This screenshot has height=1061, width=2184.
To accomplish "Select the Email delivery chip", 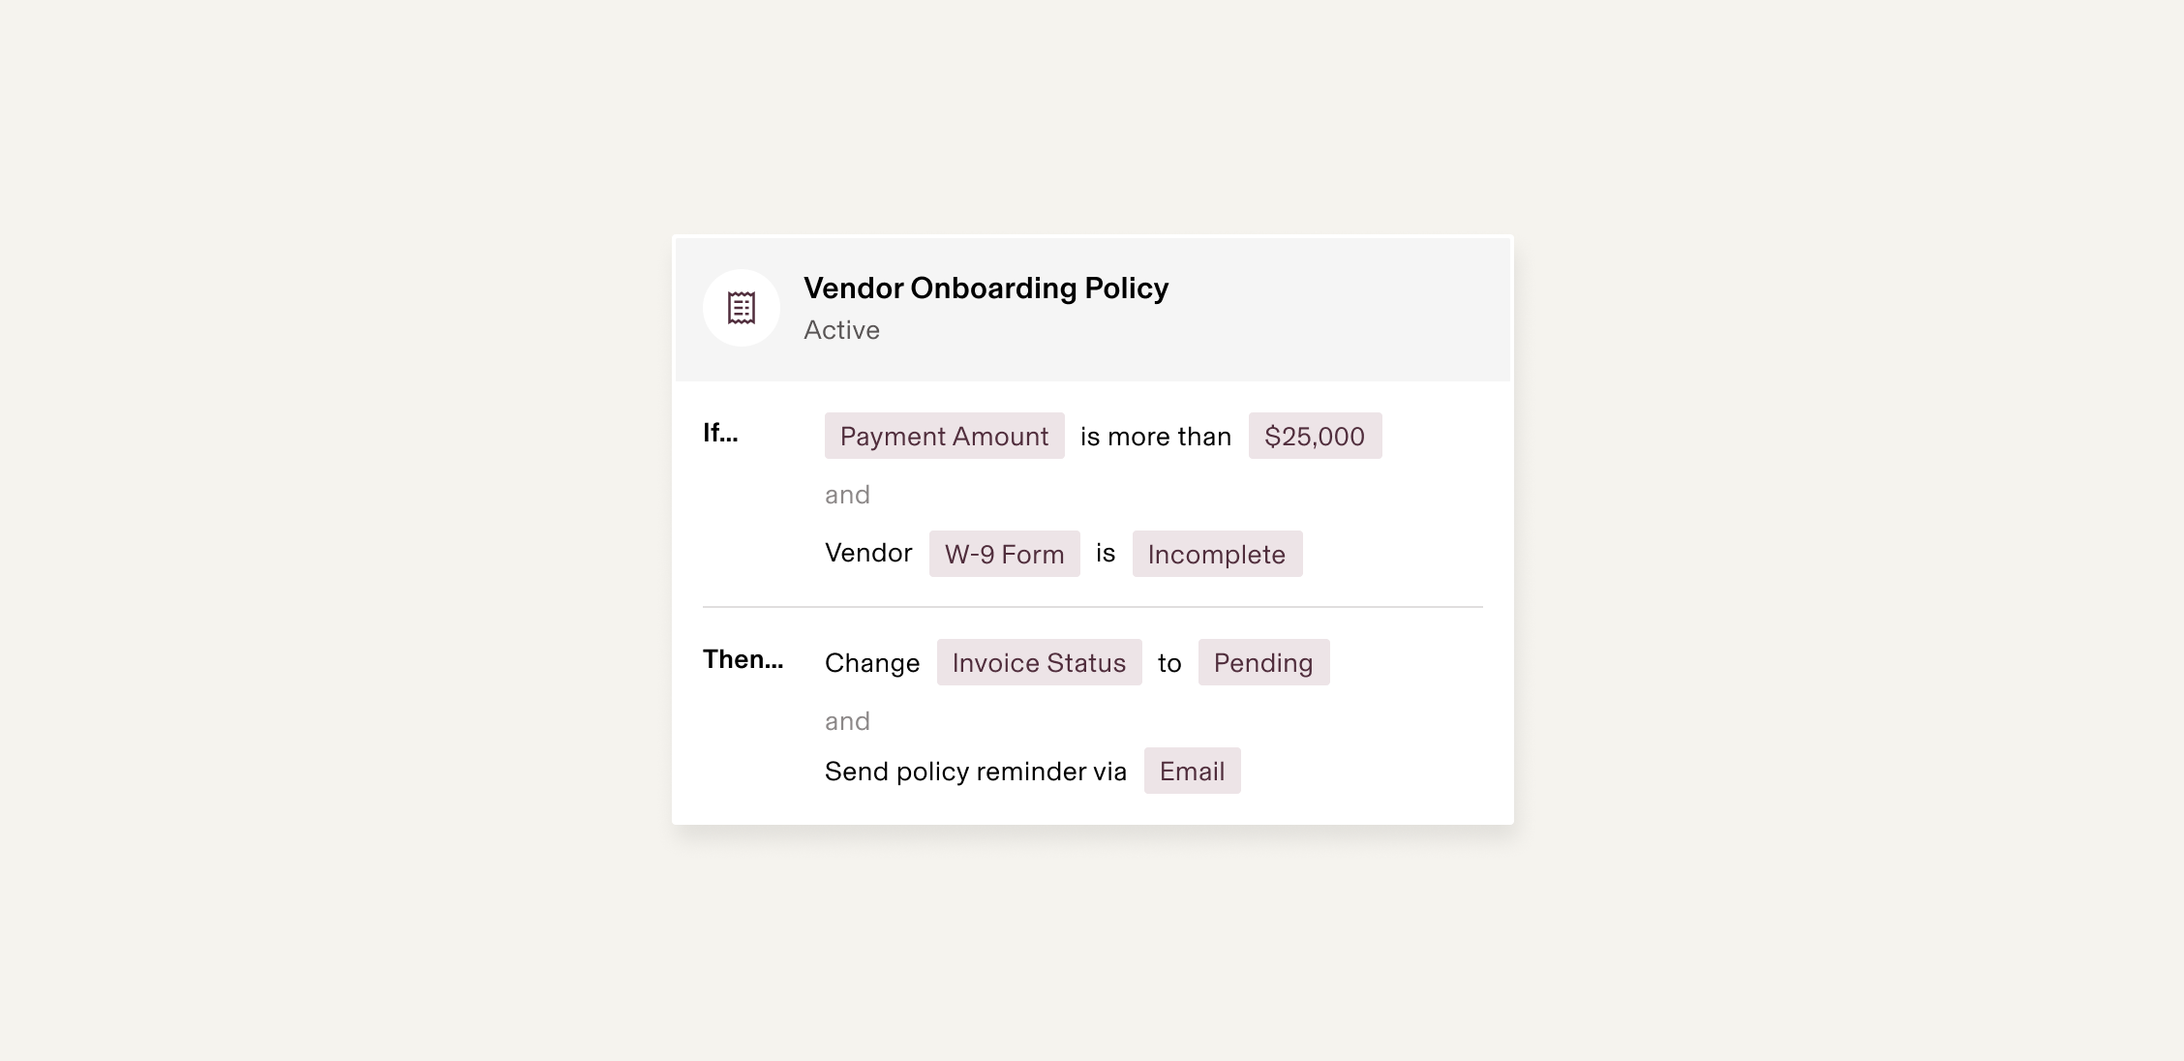I will coord(1192,771).
